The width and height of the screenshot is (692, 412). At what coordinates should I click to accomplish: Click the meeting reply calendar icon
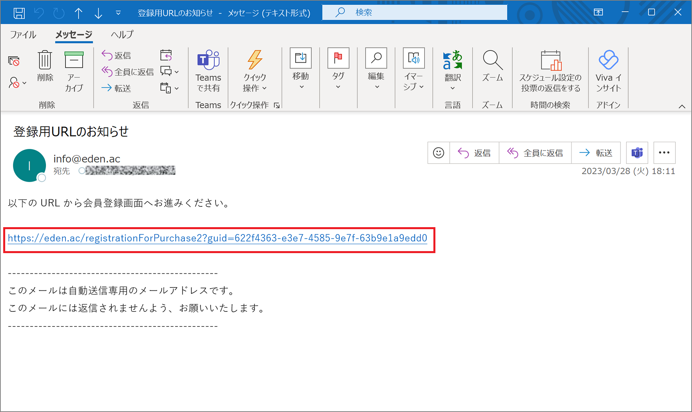pos(166,55)
